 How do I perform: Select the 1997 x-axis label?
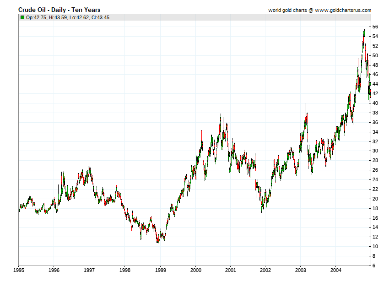pyautogui.click(x=89, y=270)
